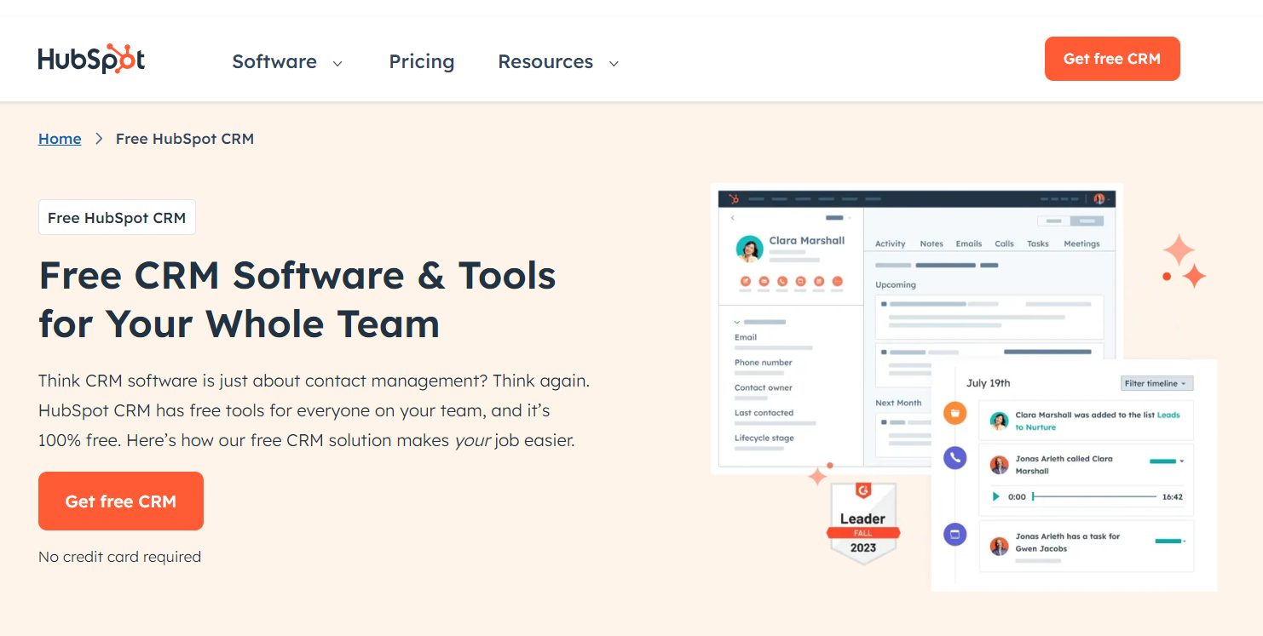Click the call recording progress slider
The height and width of the screenshot is (636, 1263).
point(1095,496)
